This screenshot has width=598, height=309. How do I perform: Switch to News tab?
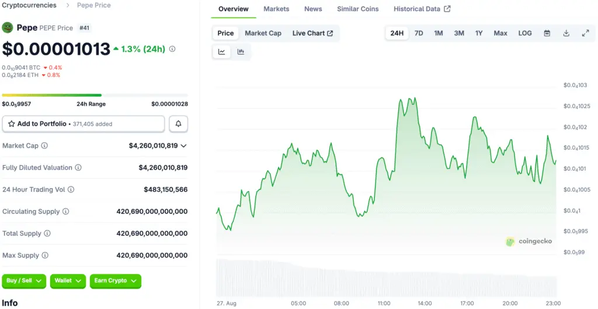point(313,9)
